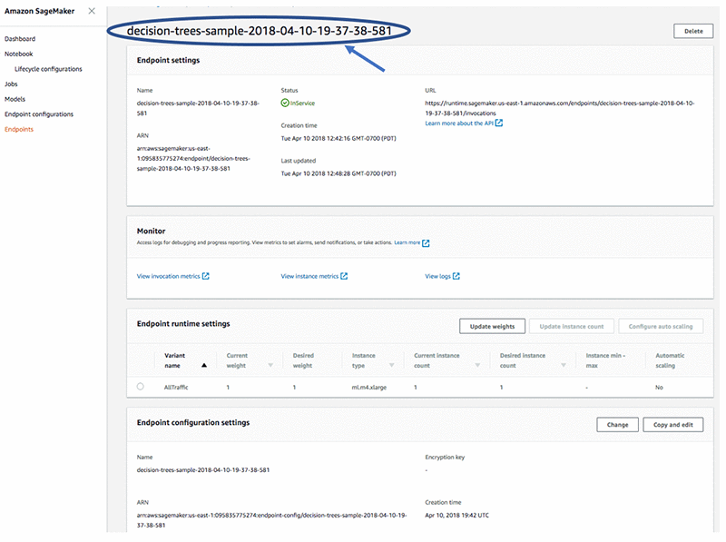Select the AllTraffic variant radio button
Viewport: 726px width, 542px height.
click(x=141, y=387)
